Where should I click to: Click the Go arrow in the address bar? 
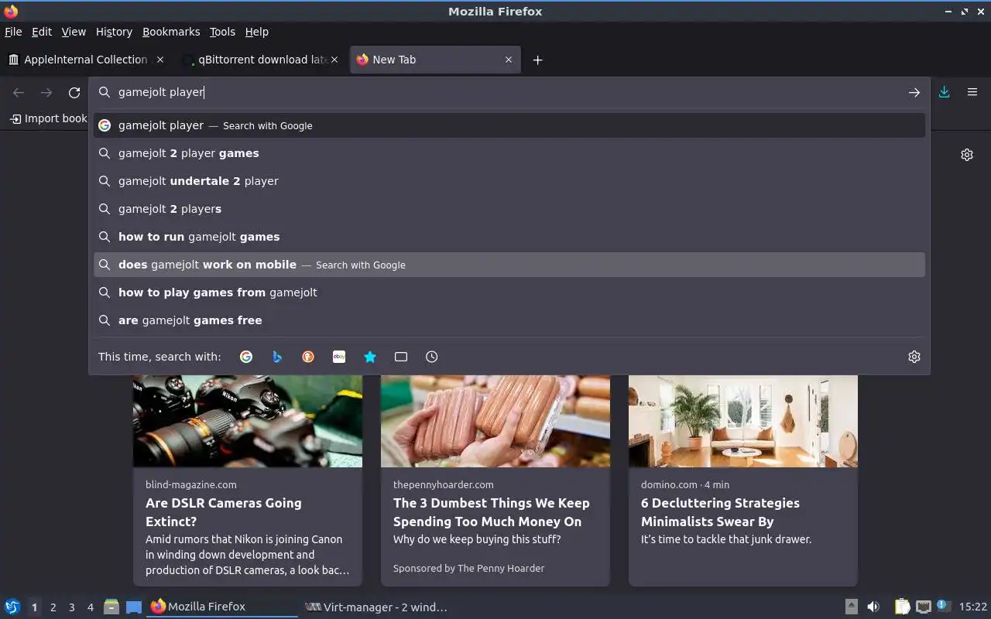(914, 92)
